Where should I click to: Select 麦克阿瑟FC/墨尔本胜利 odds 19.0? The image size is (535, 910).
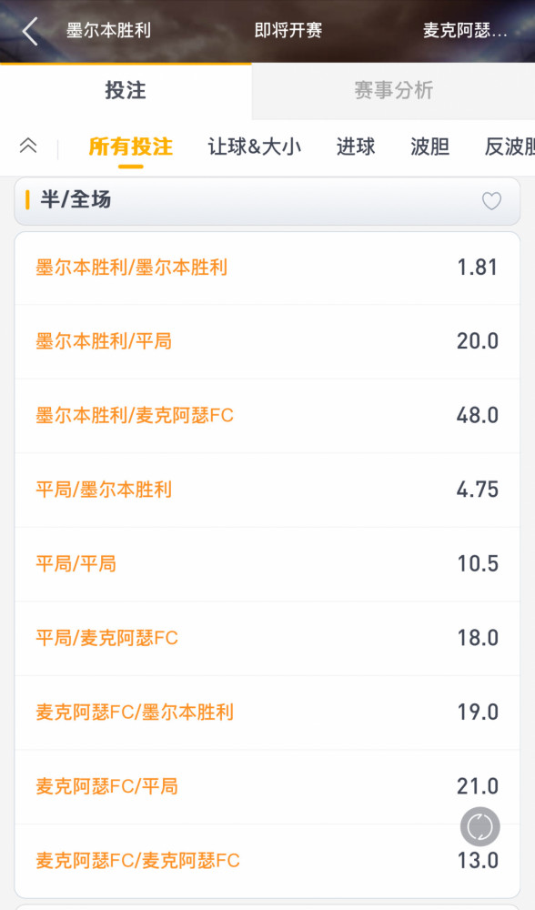267,713
